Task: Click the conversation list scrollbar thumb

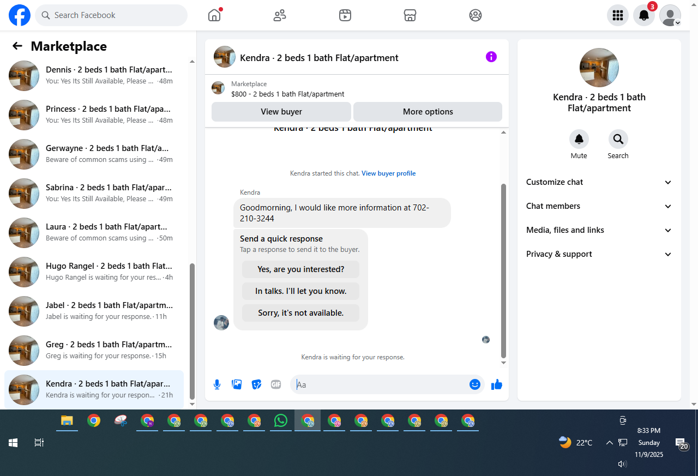Action: (192, 332)
